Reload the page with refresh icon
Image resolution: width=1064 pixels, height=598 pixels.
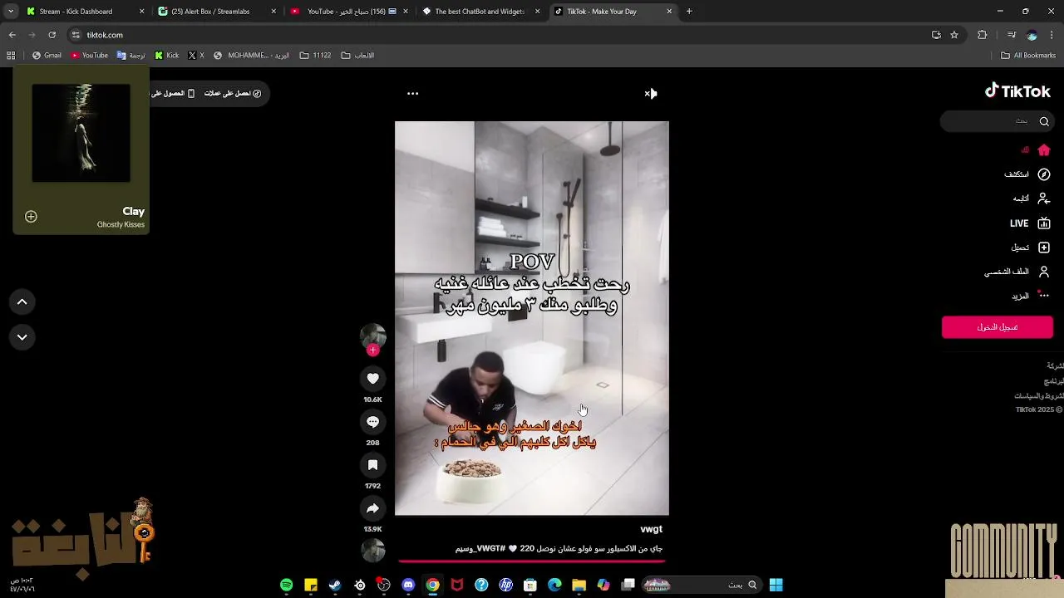coord(52,35)
